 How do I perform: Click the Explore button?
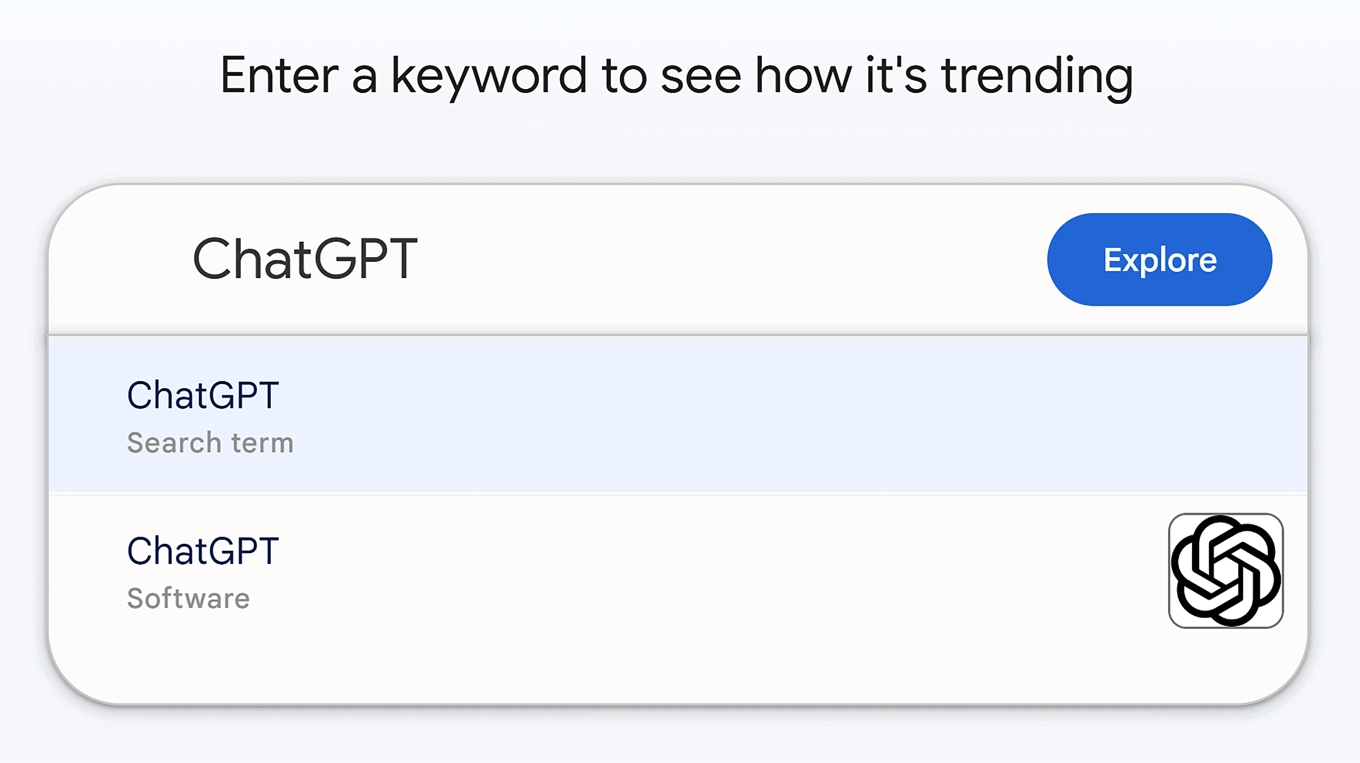click(x=1158, y=260)
